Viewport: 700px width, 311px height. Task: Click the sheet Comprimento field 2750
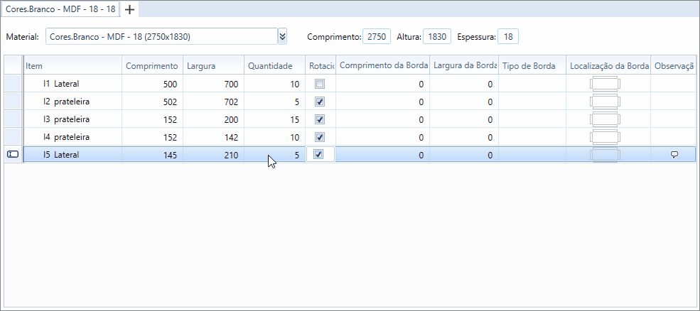click(377, 37)
